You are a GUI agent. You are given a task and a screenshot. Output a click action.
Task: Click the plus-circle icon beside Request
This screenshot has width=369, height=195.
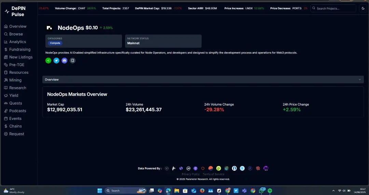click(6, 134)
